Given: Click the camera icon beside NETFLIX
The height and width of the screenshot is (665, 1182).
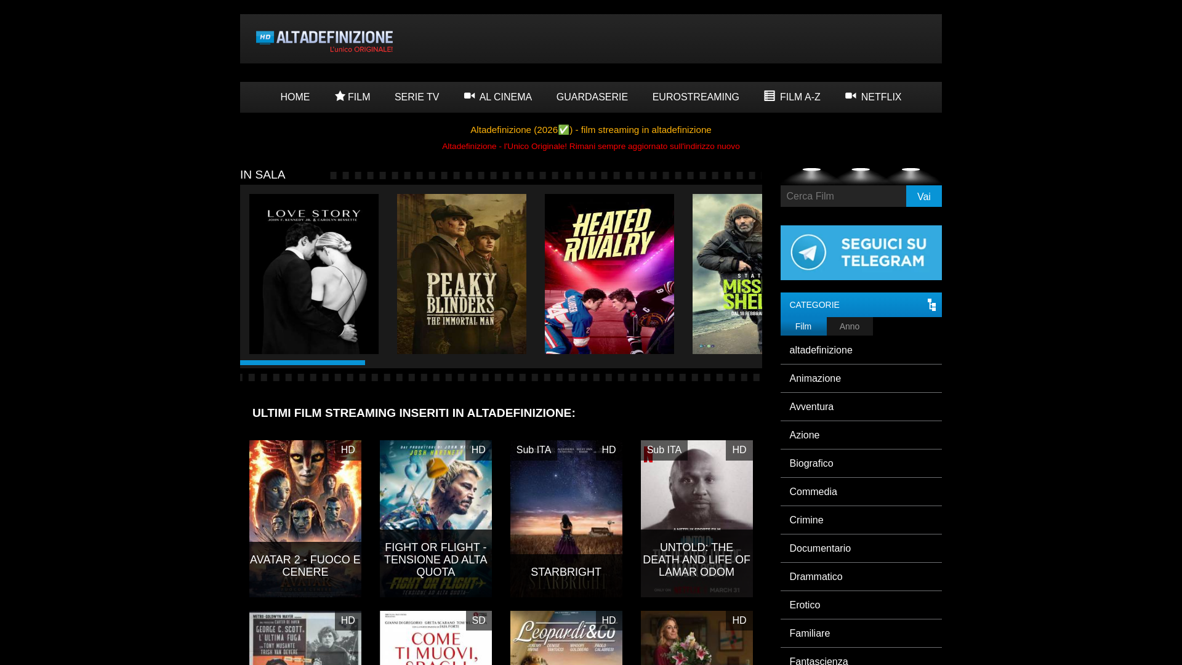Looking at the screenshot, I should coord(851,96).
